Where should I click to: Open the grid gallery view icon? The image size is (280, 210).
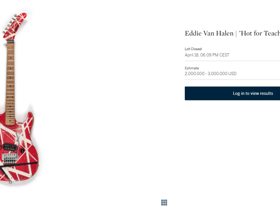[x=164, y=203]
